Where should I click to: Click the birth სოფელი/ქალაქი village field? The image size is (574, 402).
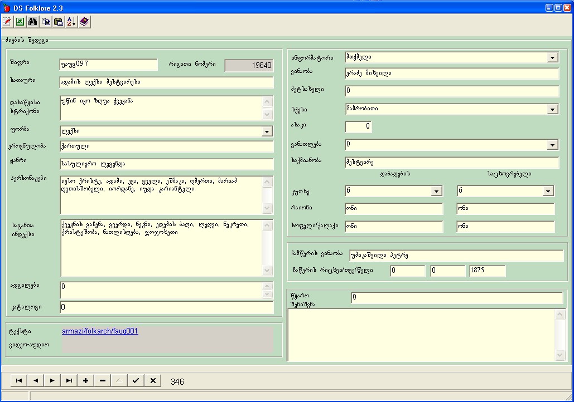394,227
